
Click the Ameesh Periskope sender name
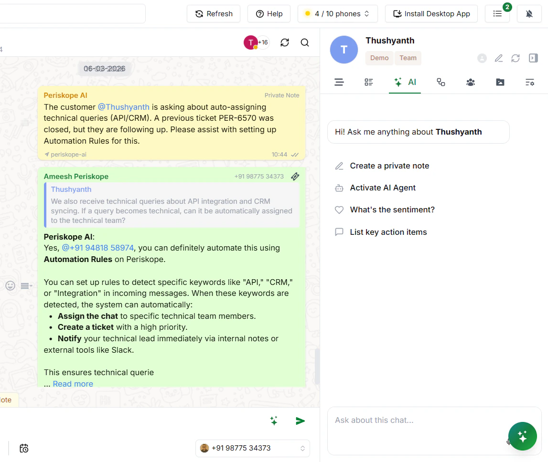[x=76, y=176]
